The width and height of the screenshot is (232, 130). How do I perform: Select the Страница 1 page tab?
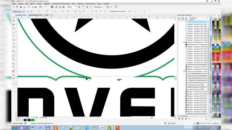click(x=43, y=118)
